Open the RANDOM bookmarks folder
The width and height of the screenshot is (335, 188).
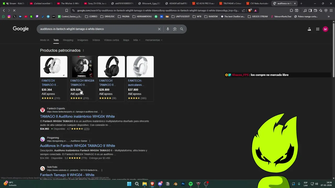coord(211,16)
